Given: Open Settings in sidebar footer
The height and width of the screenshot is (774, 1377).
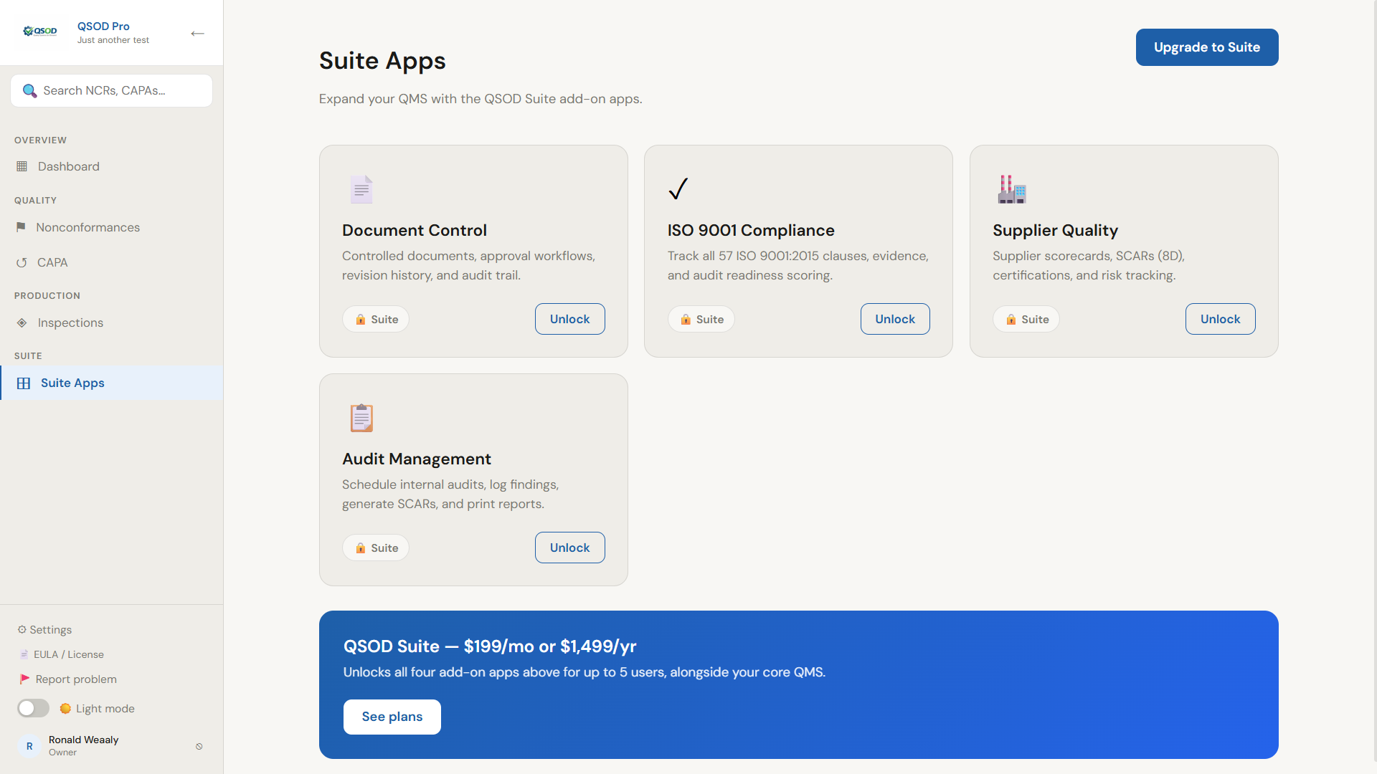Looking at the screenshot, I should click(x=44, y=630).
